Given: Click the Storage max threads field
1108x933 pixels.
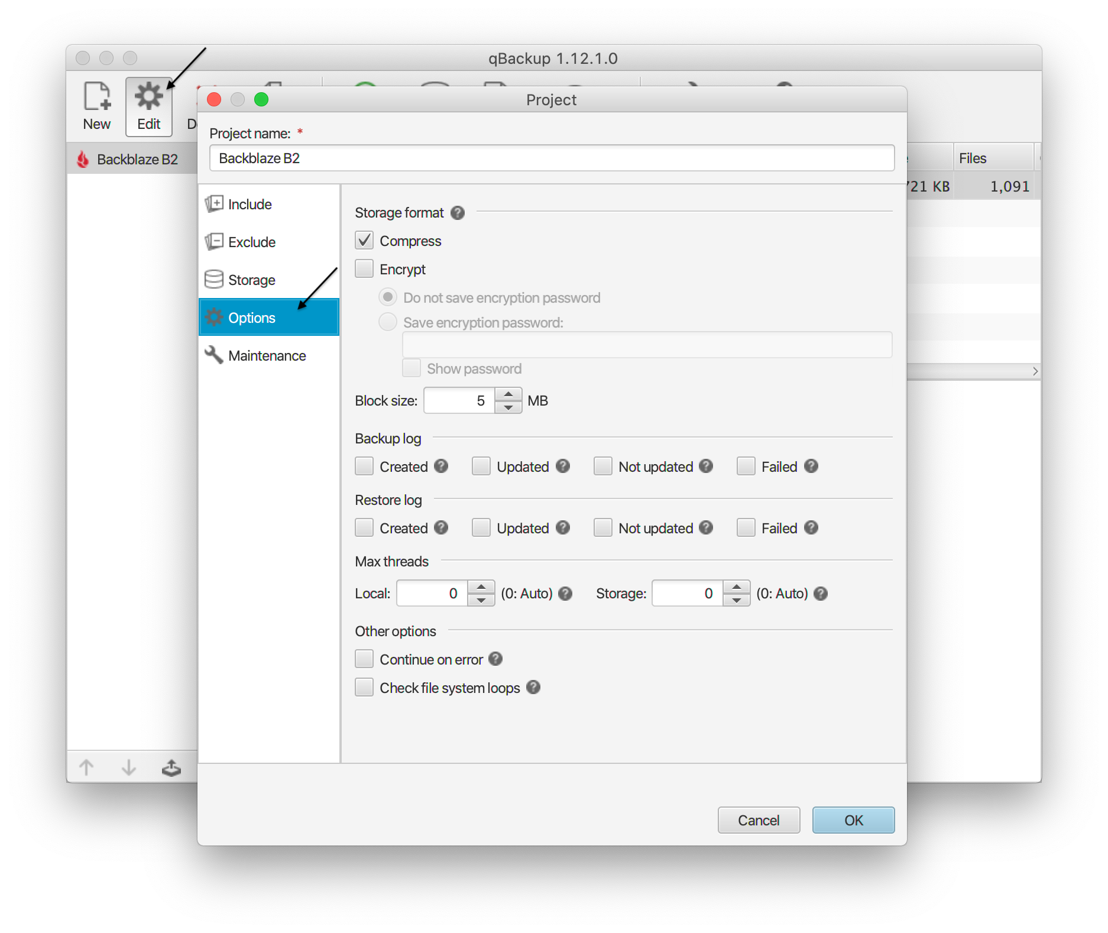Looking at the screenshot, I should [x=688, y=594].
